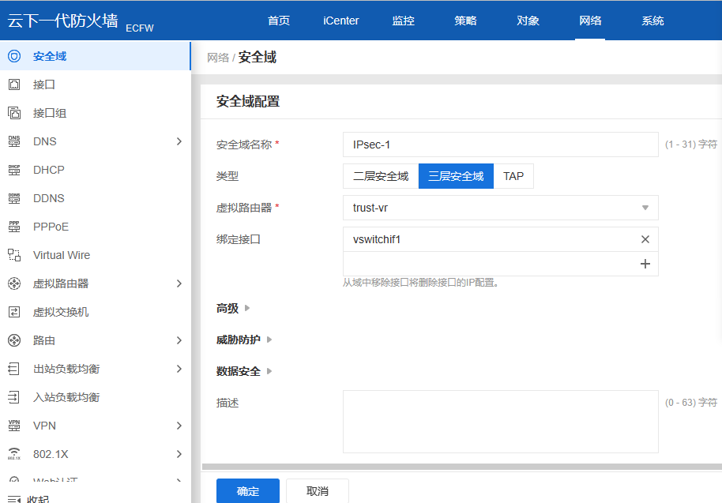Click the 确定 button
This screenshot has height=503, width=722.
pos(247,491)
